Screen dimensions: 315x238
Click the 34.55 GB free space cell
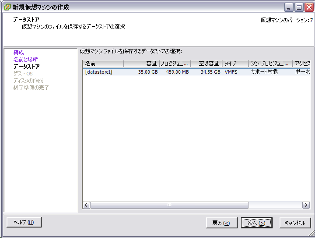click(210, 72)
